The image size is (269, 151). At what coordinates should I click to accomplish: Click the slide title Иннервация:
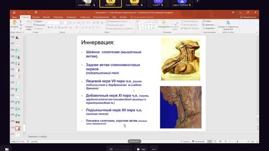(x=98, y=42)
